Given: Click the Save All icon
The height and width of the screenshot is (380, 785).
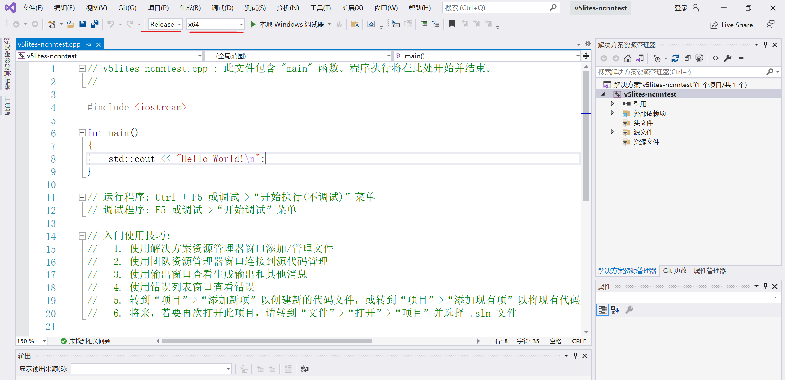Looking at the screenshot, I should pyautogui.click(x=95, y=24).
